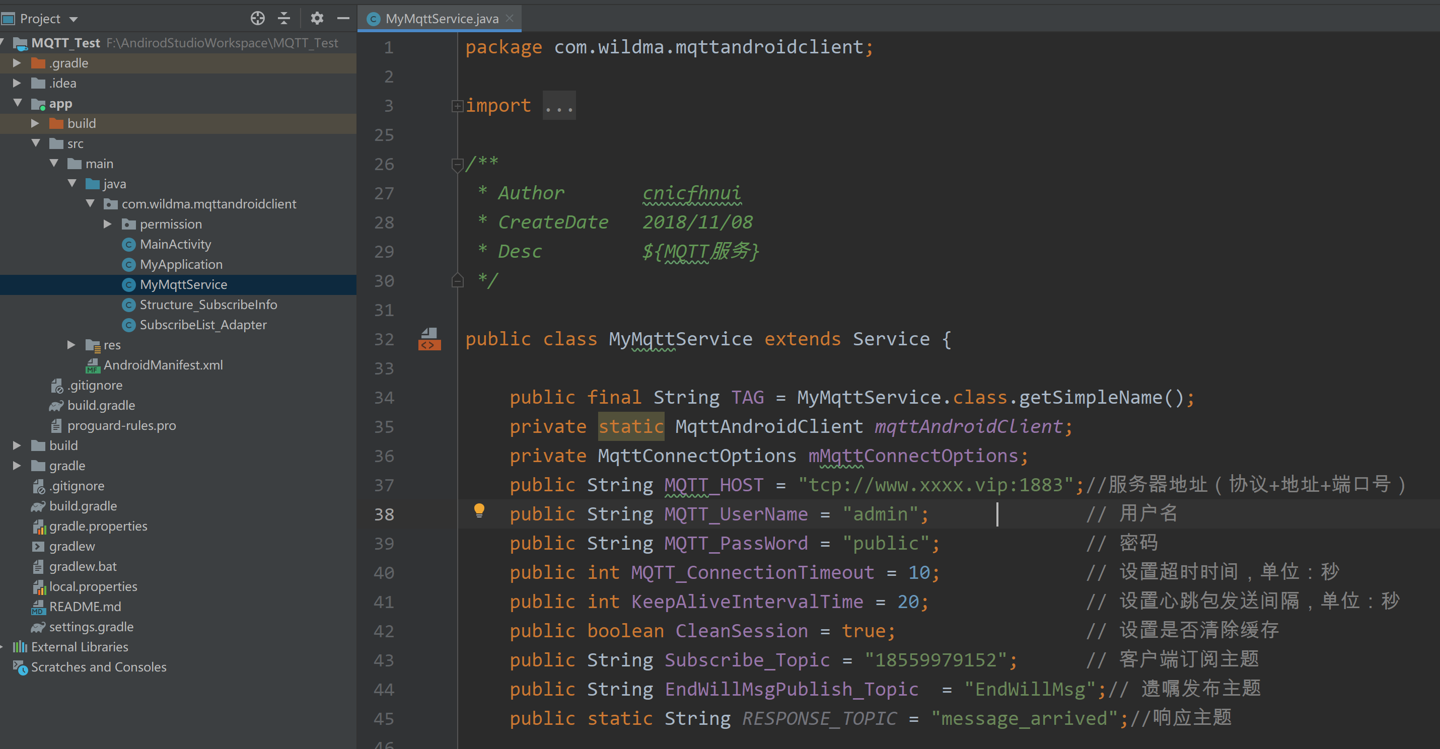
Task: Click the collapse all icon in Project panel
Action: (284, 19)
